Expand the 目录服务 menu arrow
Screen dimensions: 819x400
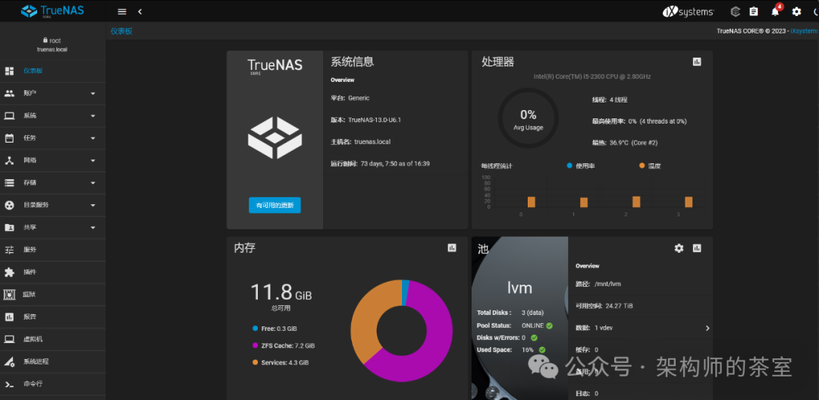[93, 206]
